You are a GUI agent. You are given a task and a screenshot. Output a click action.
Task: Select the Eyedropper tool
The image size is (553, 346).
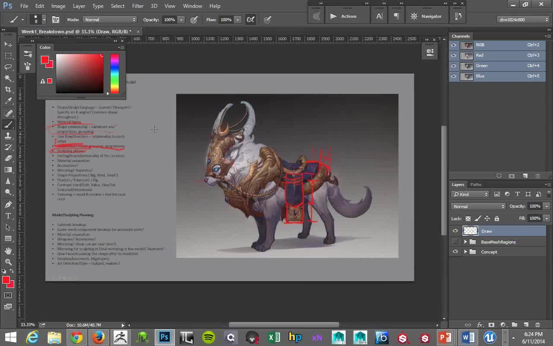coord(8,101)
